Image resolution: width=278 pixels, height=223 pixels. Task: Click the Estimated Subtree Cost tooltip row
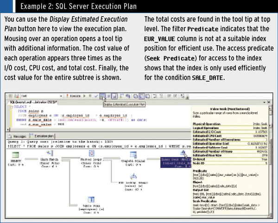tap(230, 147)
